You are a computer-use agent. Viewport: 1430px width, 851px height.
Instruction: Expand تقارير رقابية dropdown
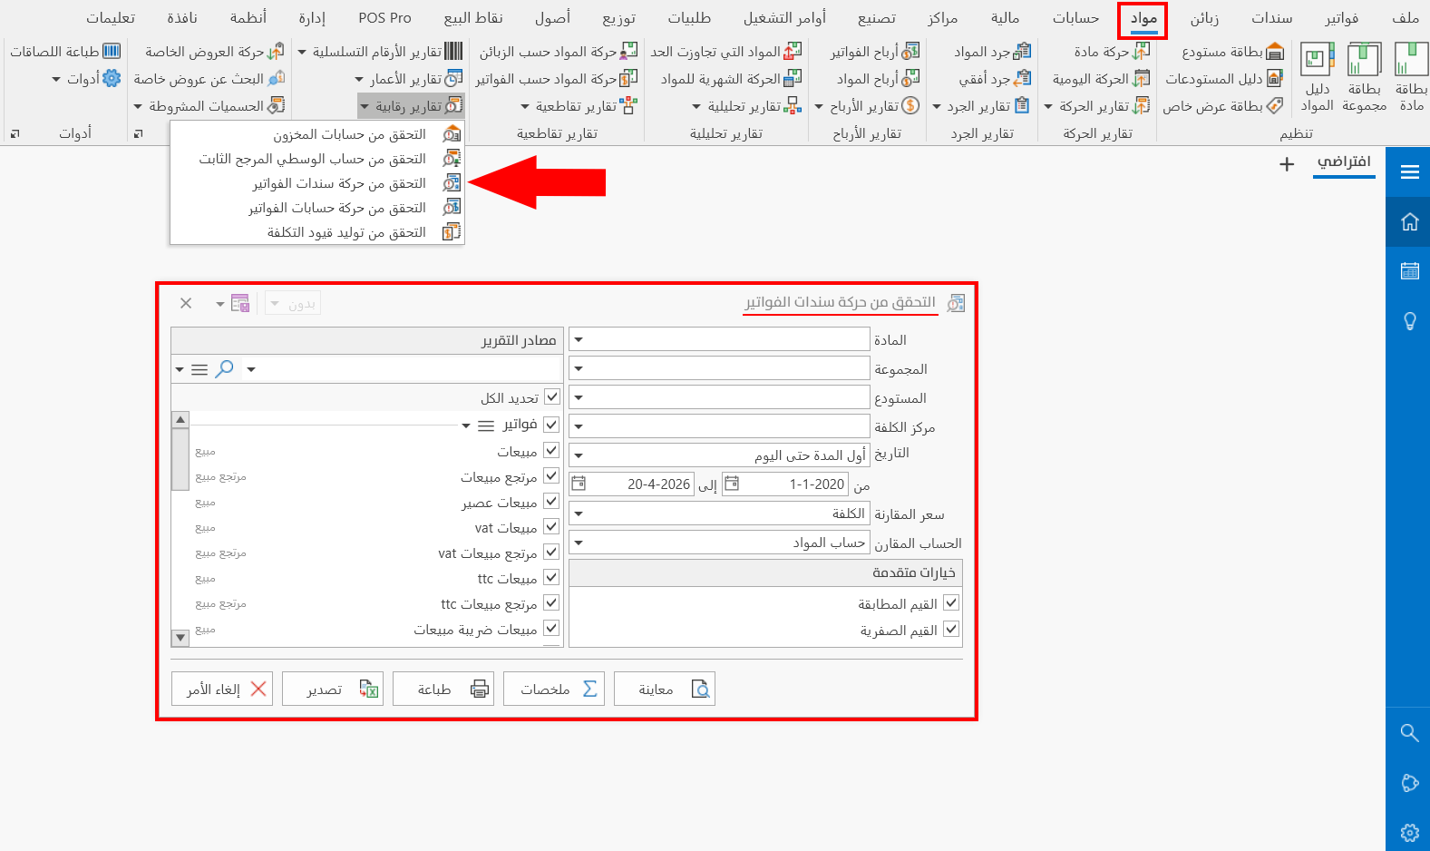pyautogui.click(x=411, y=106)
